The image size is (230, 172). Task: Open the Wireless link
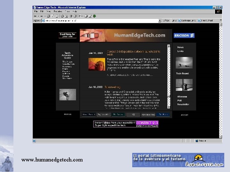182,97
